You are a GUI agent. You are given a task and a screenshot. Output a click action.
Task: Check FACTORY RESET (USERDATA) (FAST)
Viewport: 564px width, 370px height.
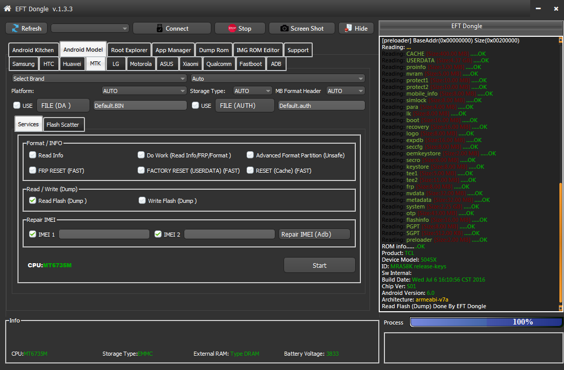(x=141, y=170)
